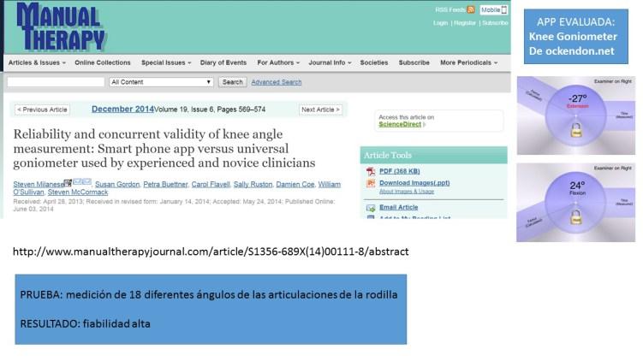Click the Article Tools panel header
Image resolution: width=643 pixels, height=361 pixels.
433,155
